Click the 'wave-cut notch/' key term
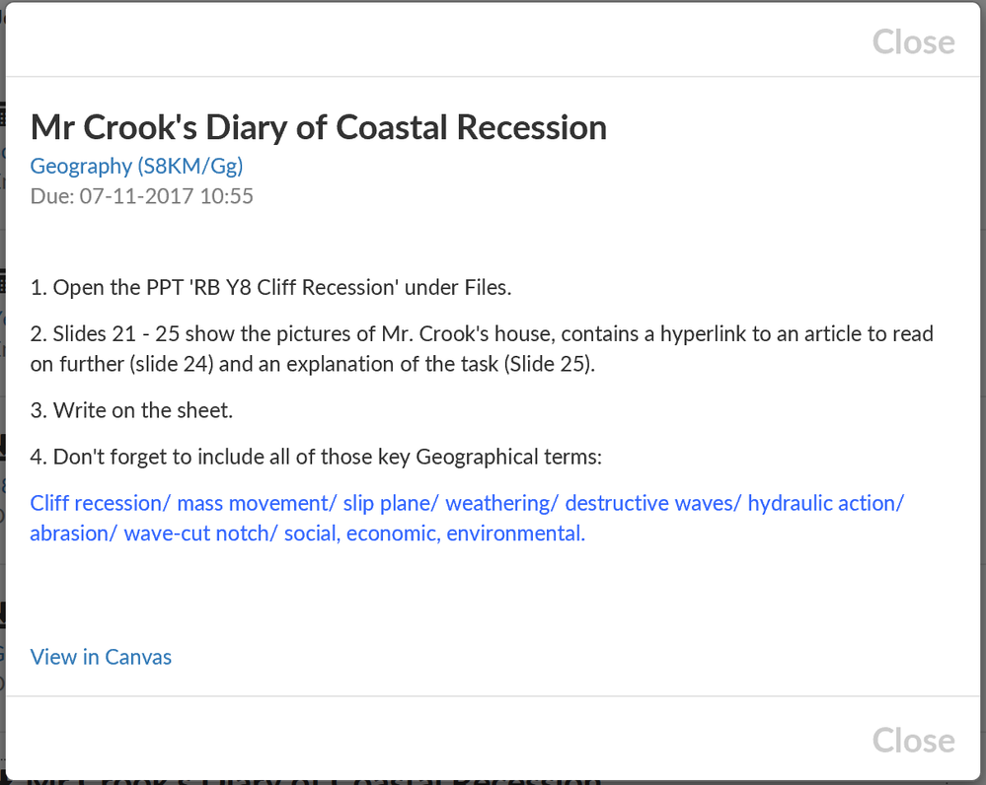Screen dimensions: 986x785 point(200,534)
